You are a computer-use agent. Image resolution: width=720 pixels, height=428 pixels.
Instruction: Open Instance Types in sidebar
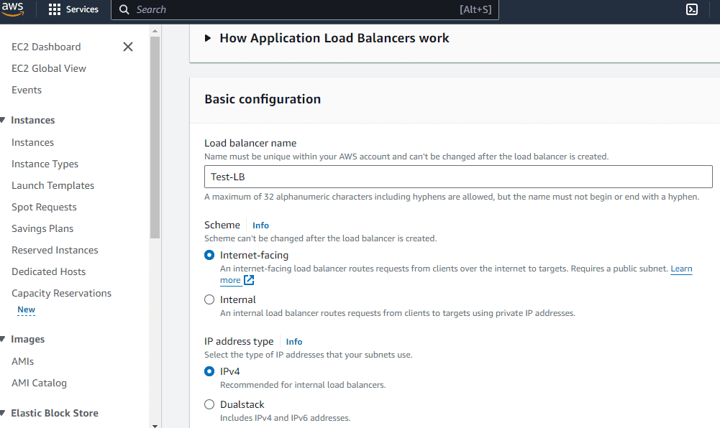45,164
